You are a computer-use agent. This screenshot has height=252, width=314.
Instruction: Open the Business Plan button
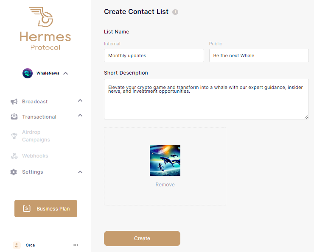46,208
